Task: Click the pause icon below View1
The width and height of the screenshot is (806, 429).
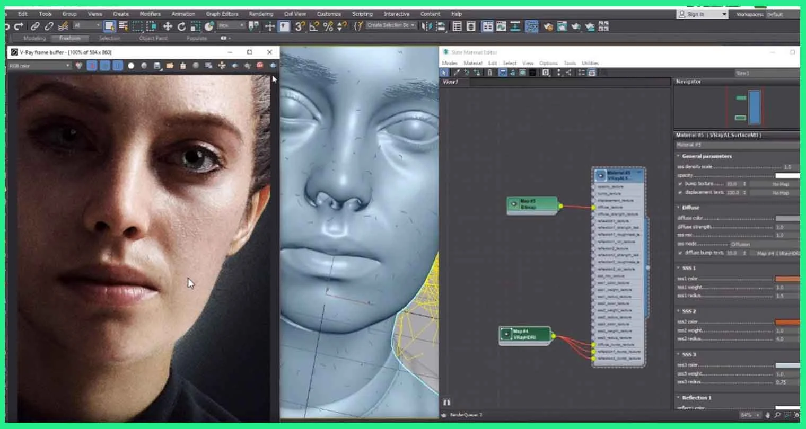Action: pyautogui.click(x=446, y=403)
